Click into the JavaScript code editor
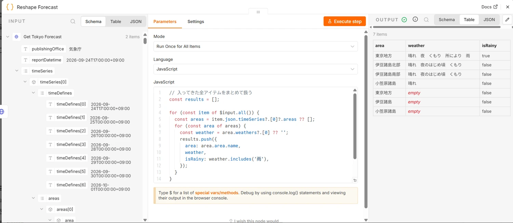Viewport: 513px width, 223px height. click(x=255, y=135)
